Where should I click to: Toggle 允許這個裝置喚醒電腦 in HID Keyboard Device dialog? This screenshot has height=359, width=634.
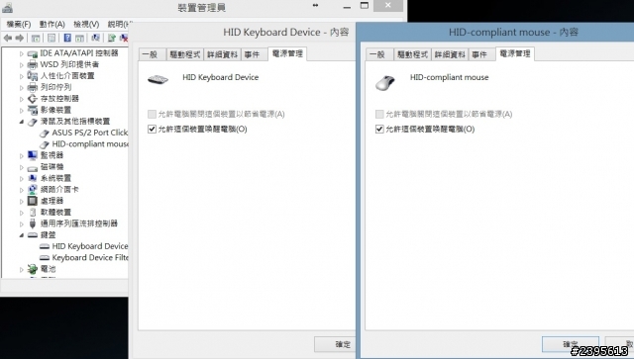coord(152,130)
